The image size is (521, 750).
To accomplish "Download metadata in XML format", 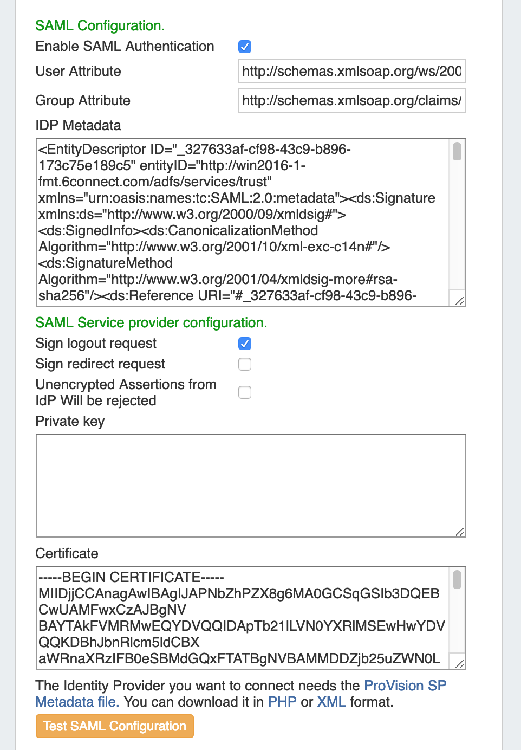I will coord(331,702).
